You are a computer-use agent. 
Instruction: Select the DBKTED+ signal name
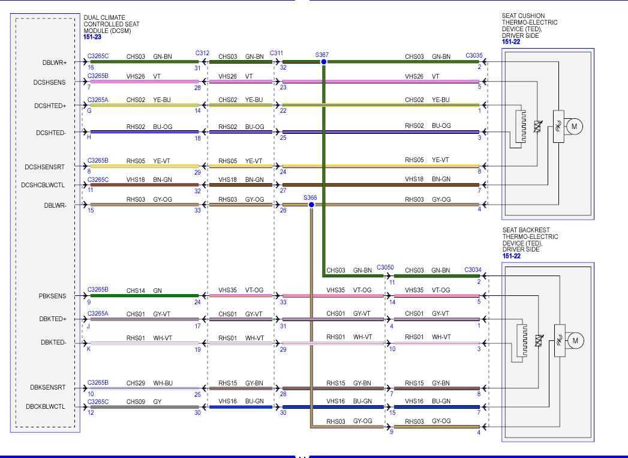pos(52,319)
